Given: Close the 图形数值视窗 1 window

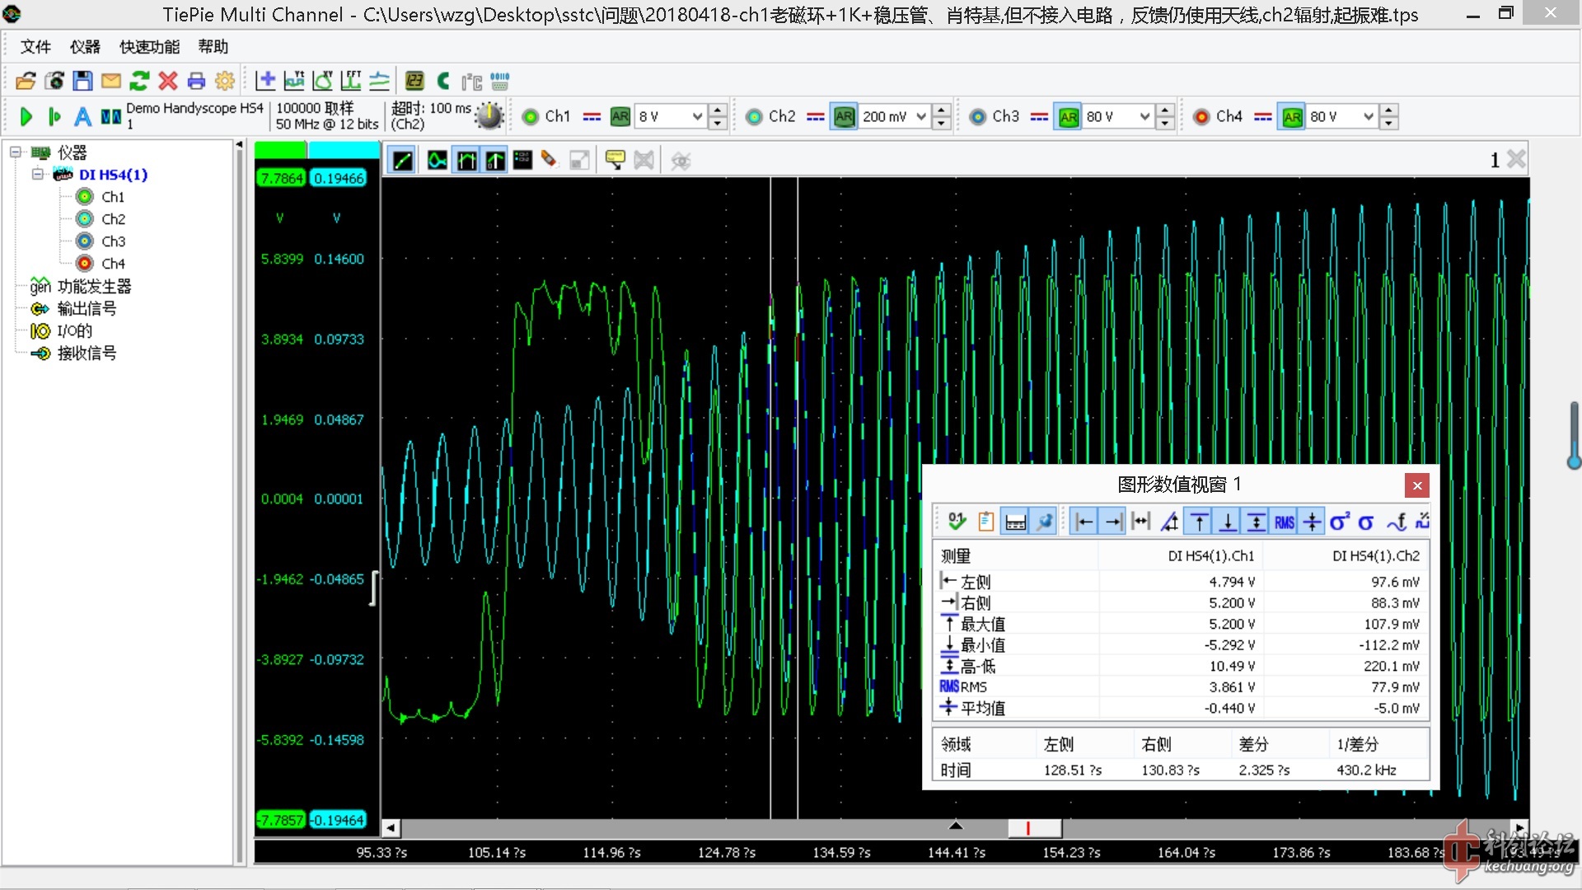Looking at the screenshot, I should pos(1416,485).
